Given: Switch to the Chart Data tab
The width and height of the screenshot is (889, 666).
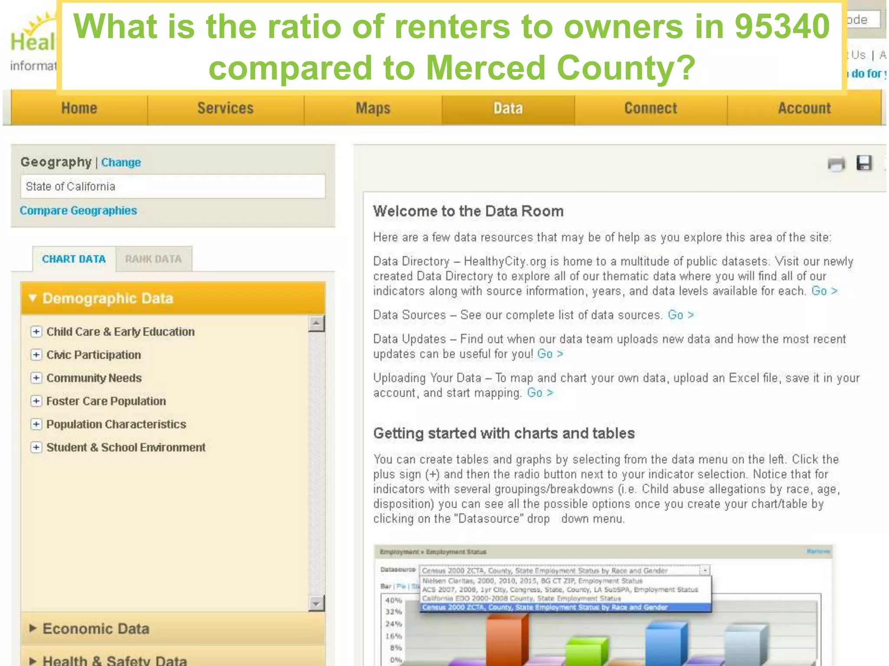Looking at the screenshot, I should [74, 259].
